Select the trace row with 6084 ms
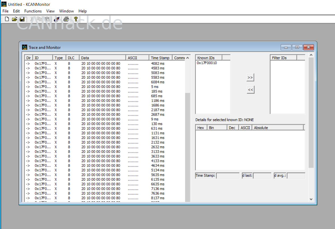This screenshot has height=229, width=335. pyautogui.click(x=105, y=82)
